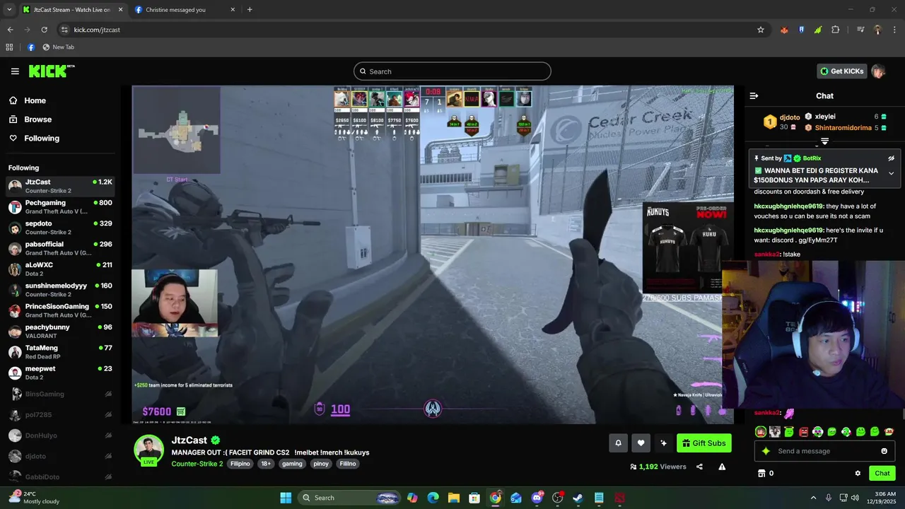The image size is (905, 509).
Task: Open offline BinsGaming channel
Action: [60, 394]
